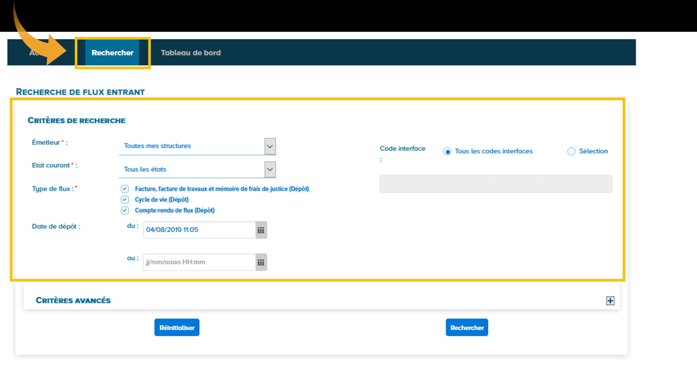
Task: Uncheck Facture, facture de travaux checkbox
Action: pyautogui.click(x=125, y=189)
